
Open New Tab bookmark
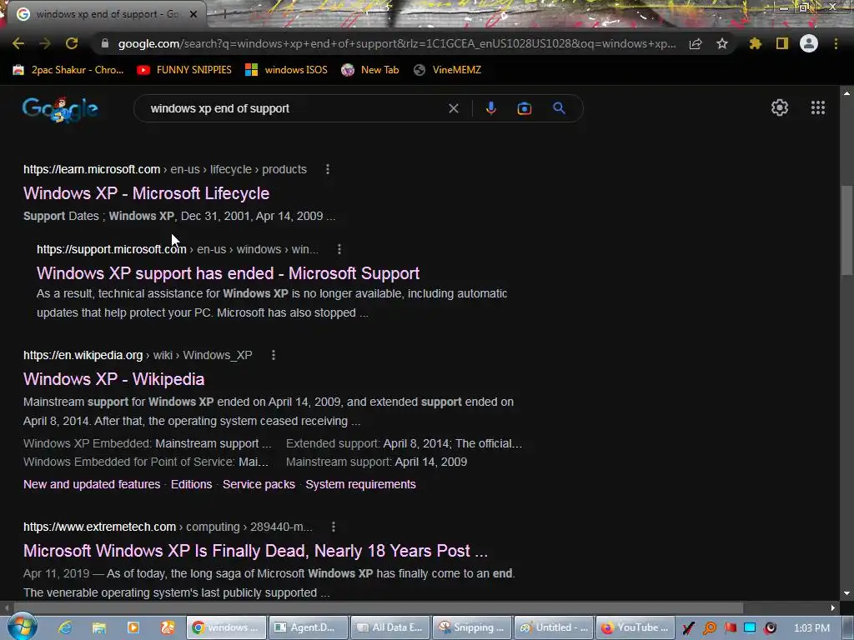(x=370, y=70)
